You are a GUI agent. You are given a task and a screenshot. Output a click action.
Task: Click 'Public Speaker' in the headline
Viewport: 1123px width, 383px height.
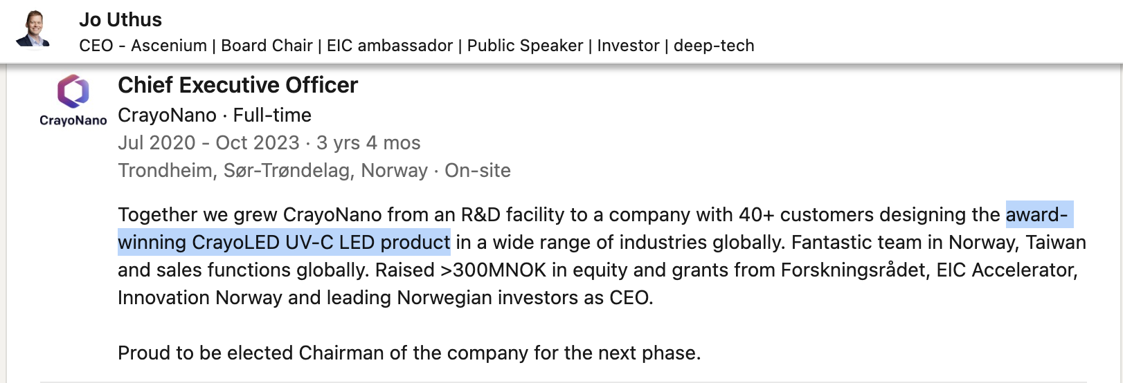[525, 46]
